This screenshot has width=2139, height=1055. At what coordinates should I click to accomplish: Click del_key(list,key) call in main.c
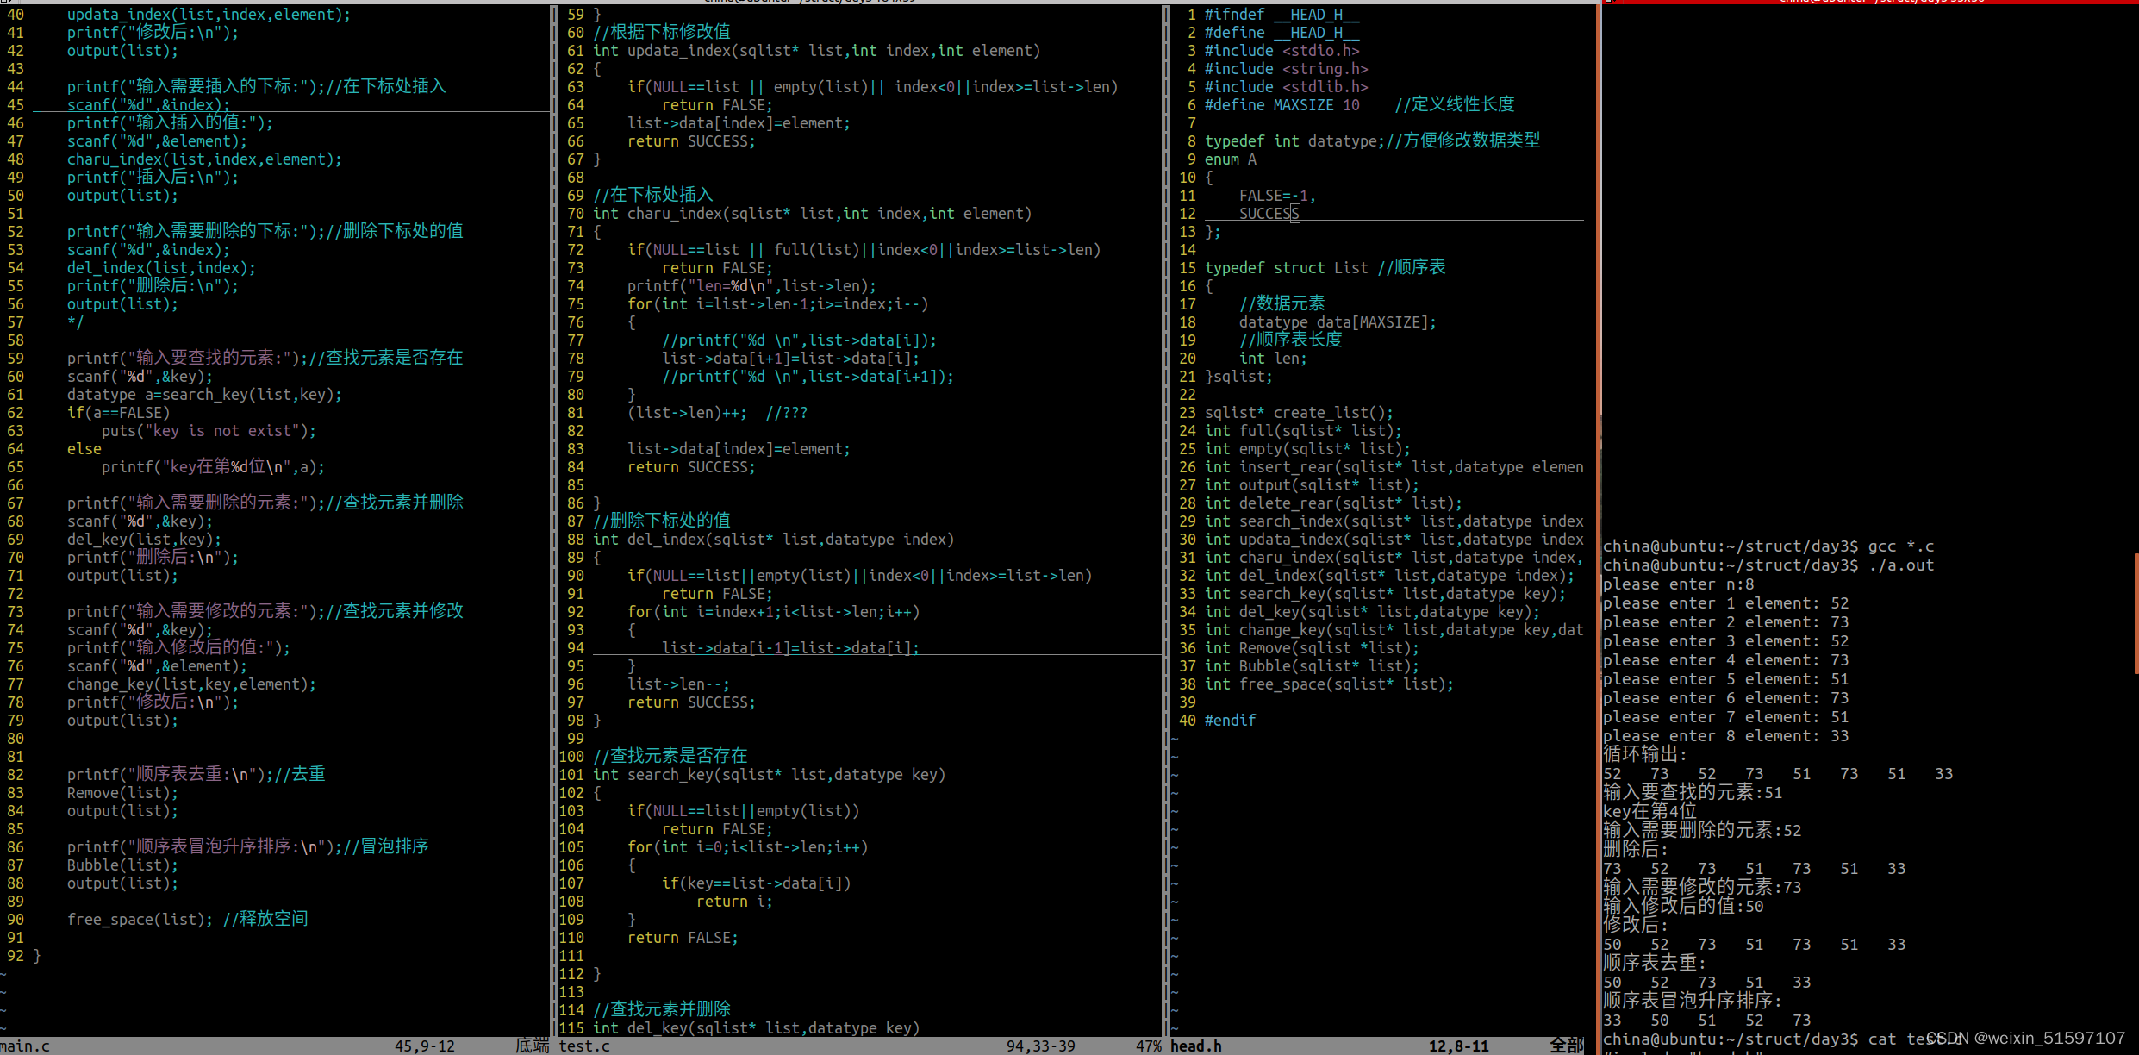coord(145,540)
